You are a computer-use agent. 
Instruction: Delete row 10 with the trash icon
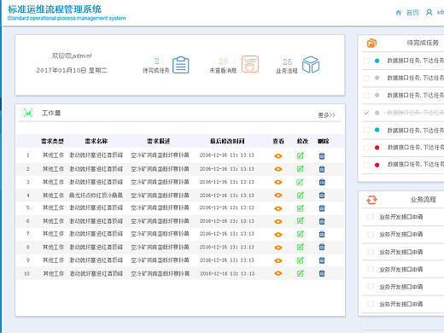[x=322, y=273]
